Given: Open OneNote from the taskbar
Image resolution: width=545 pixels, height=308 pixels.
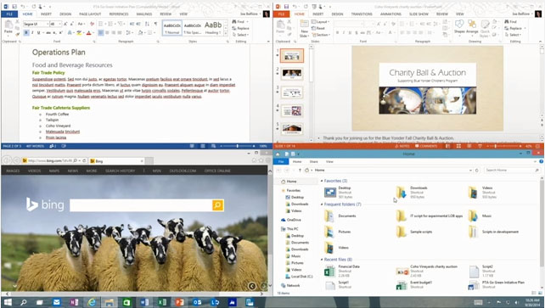Looking at the screenshot, I should (74, 302).
